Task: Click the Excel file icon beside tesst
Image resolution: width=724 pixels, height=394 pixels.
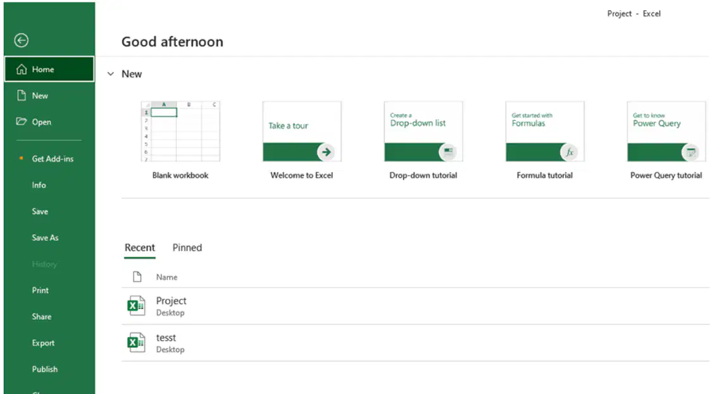Action: point(136,343)
